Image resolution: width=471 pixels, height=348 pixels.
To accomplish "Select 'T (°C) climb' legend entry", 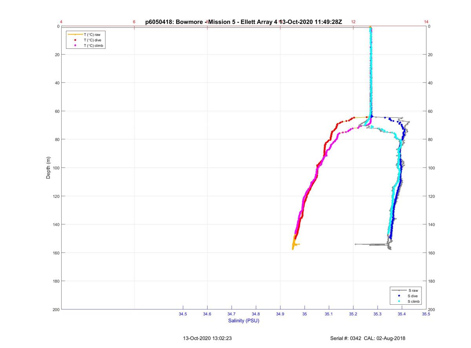I will [94, 46].
